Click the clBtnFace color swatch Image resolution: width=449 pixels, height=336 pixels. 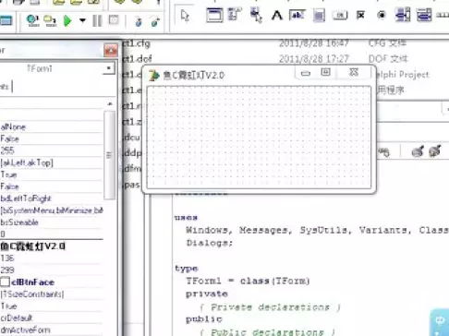pyautogui.click(x=5, y=282)
